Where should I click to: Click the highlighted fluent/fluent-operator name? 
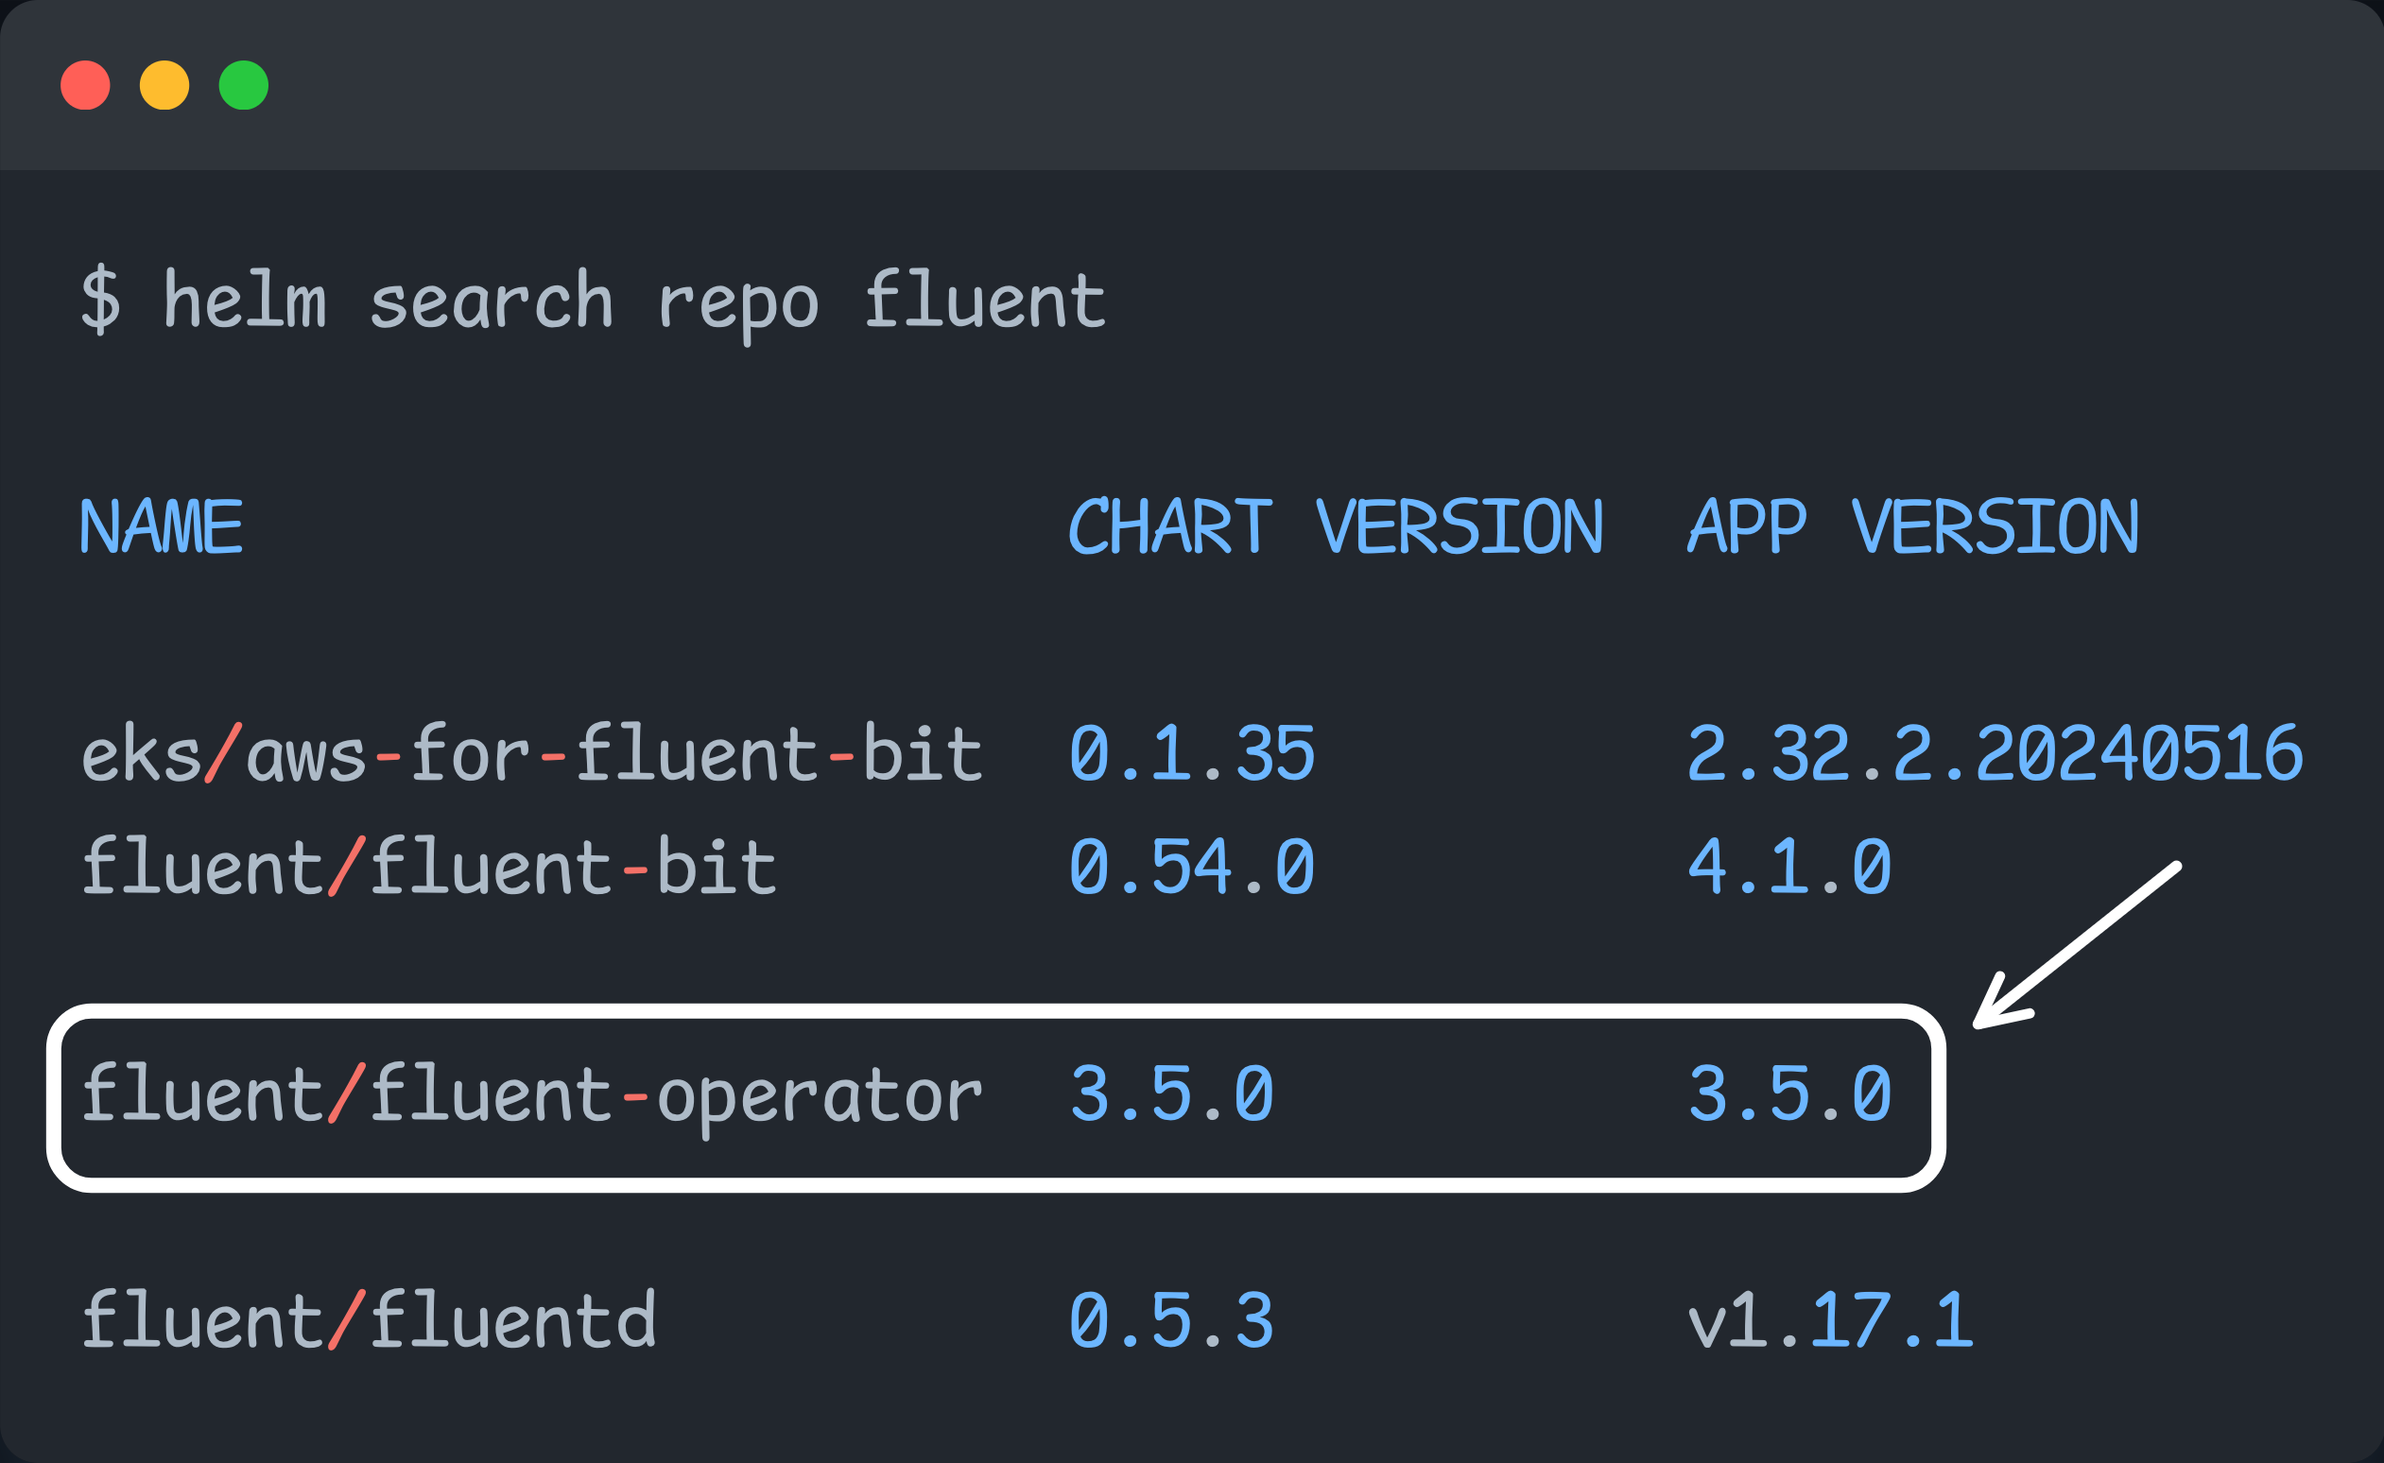tap(532, 1095)
